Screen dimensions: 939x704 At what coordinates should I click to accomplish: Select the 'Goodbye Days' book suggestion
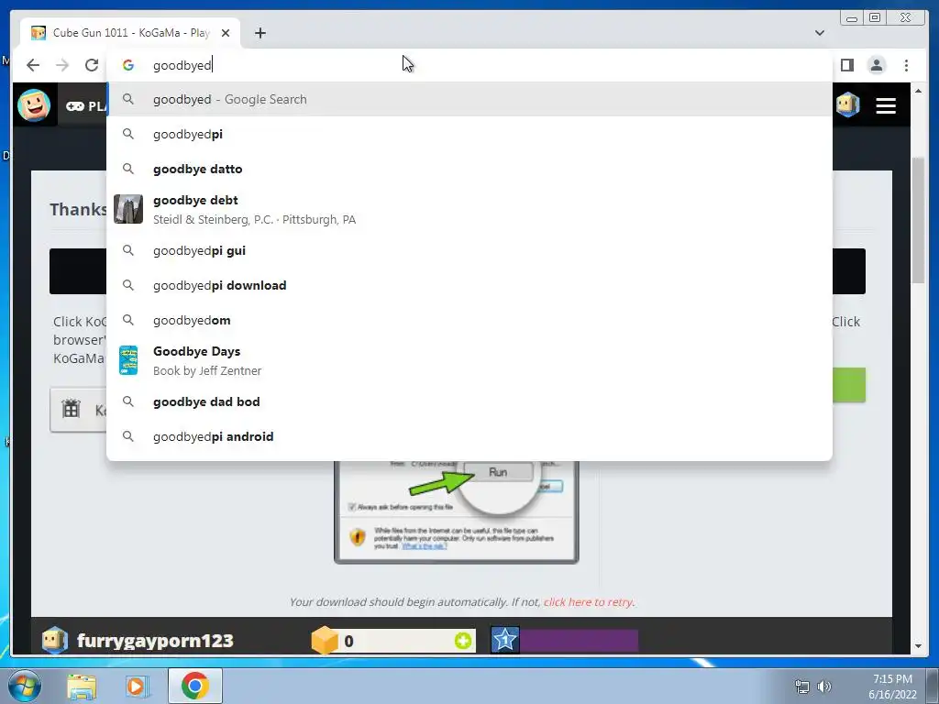[469, 360]
